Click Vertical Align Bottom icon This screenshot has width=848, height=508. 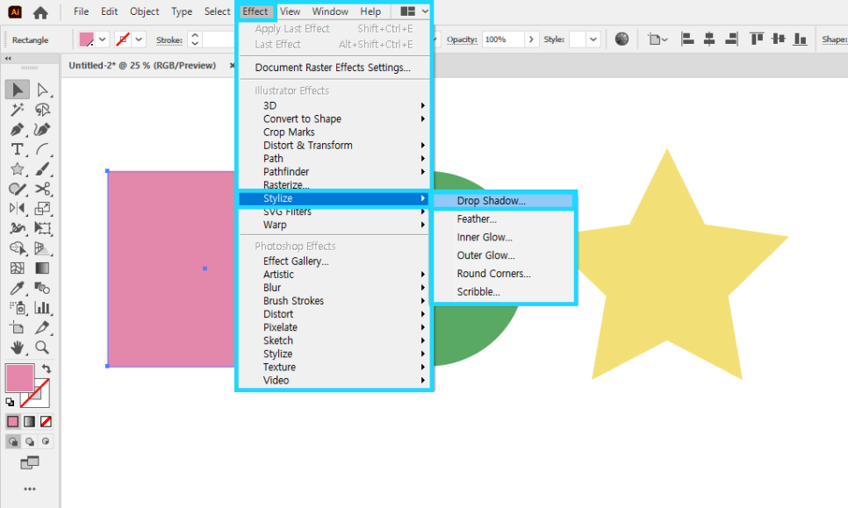(x=800, y=39)
